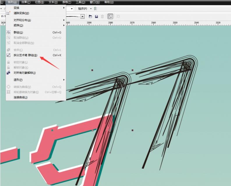Click the selection handle right of pink shape

tap(133, 130)
